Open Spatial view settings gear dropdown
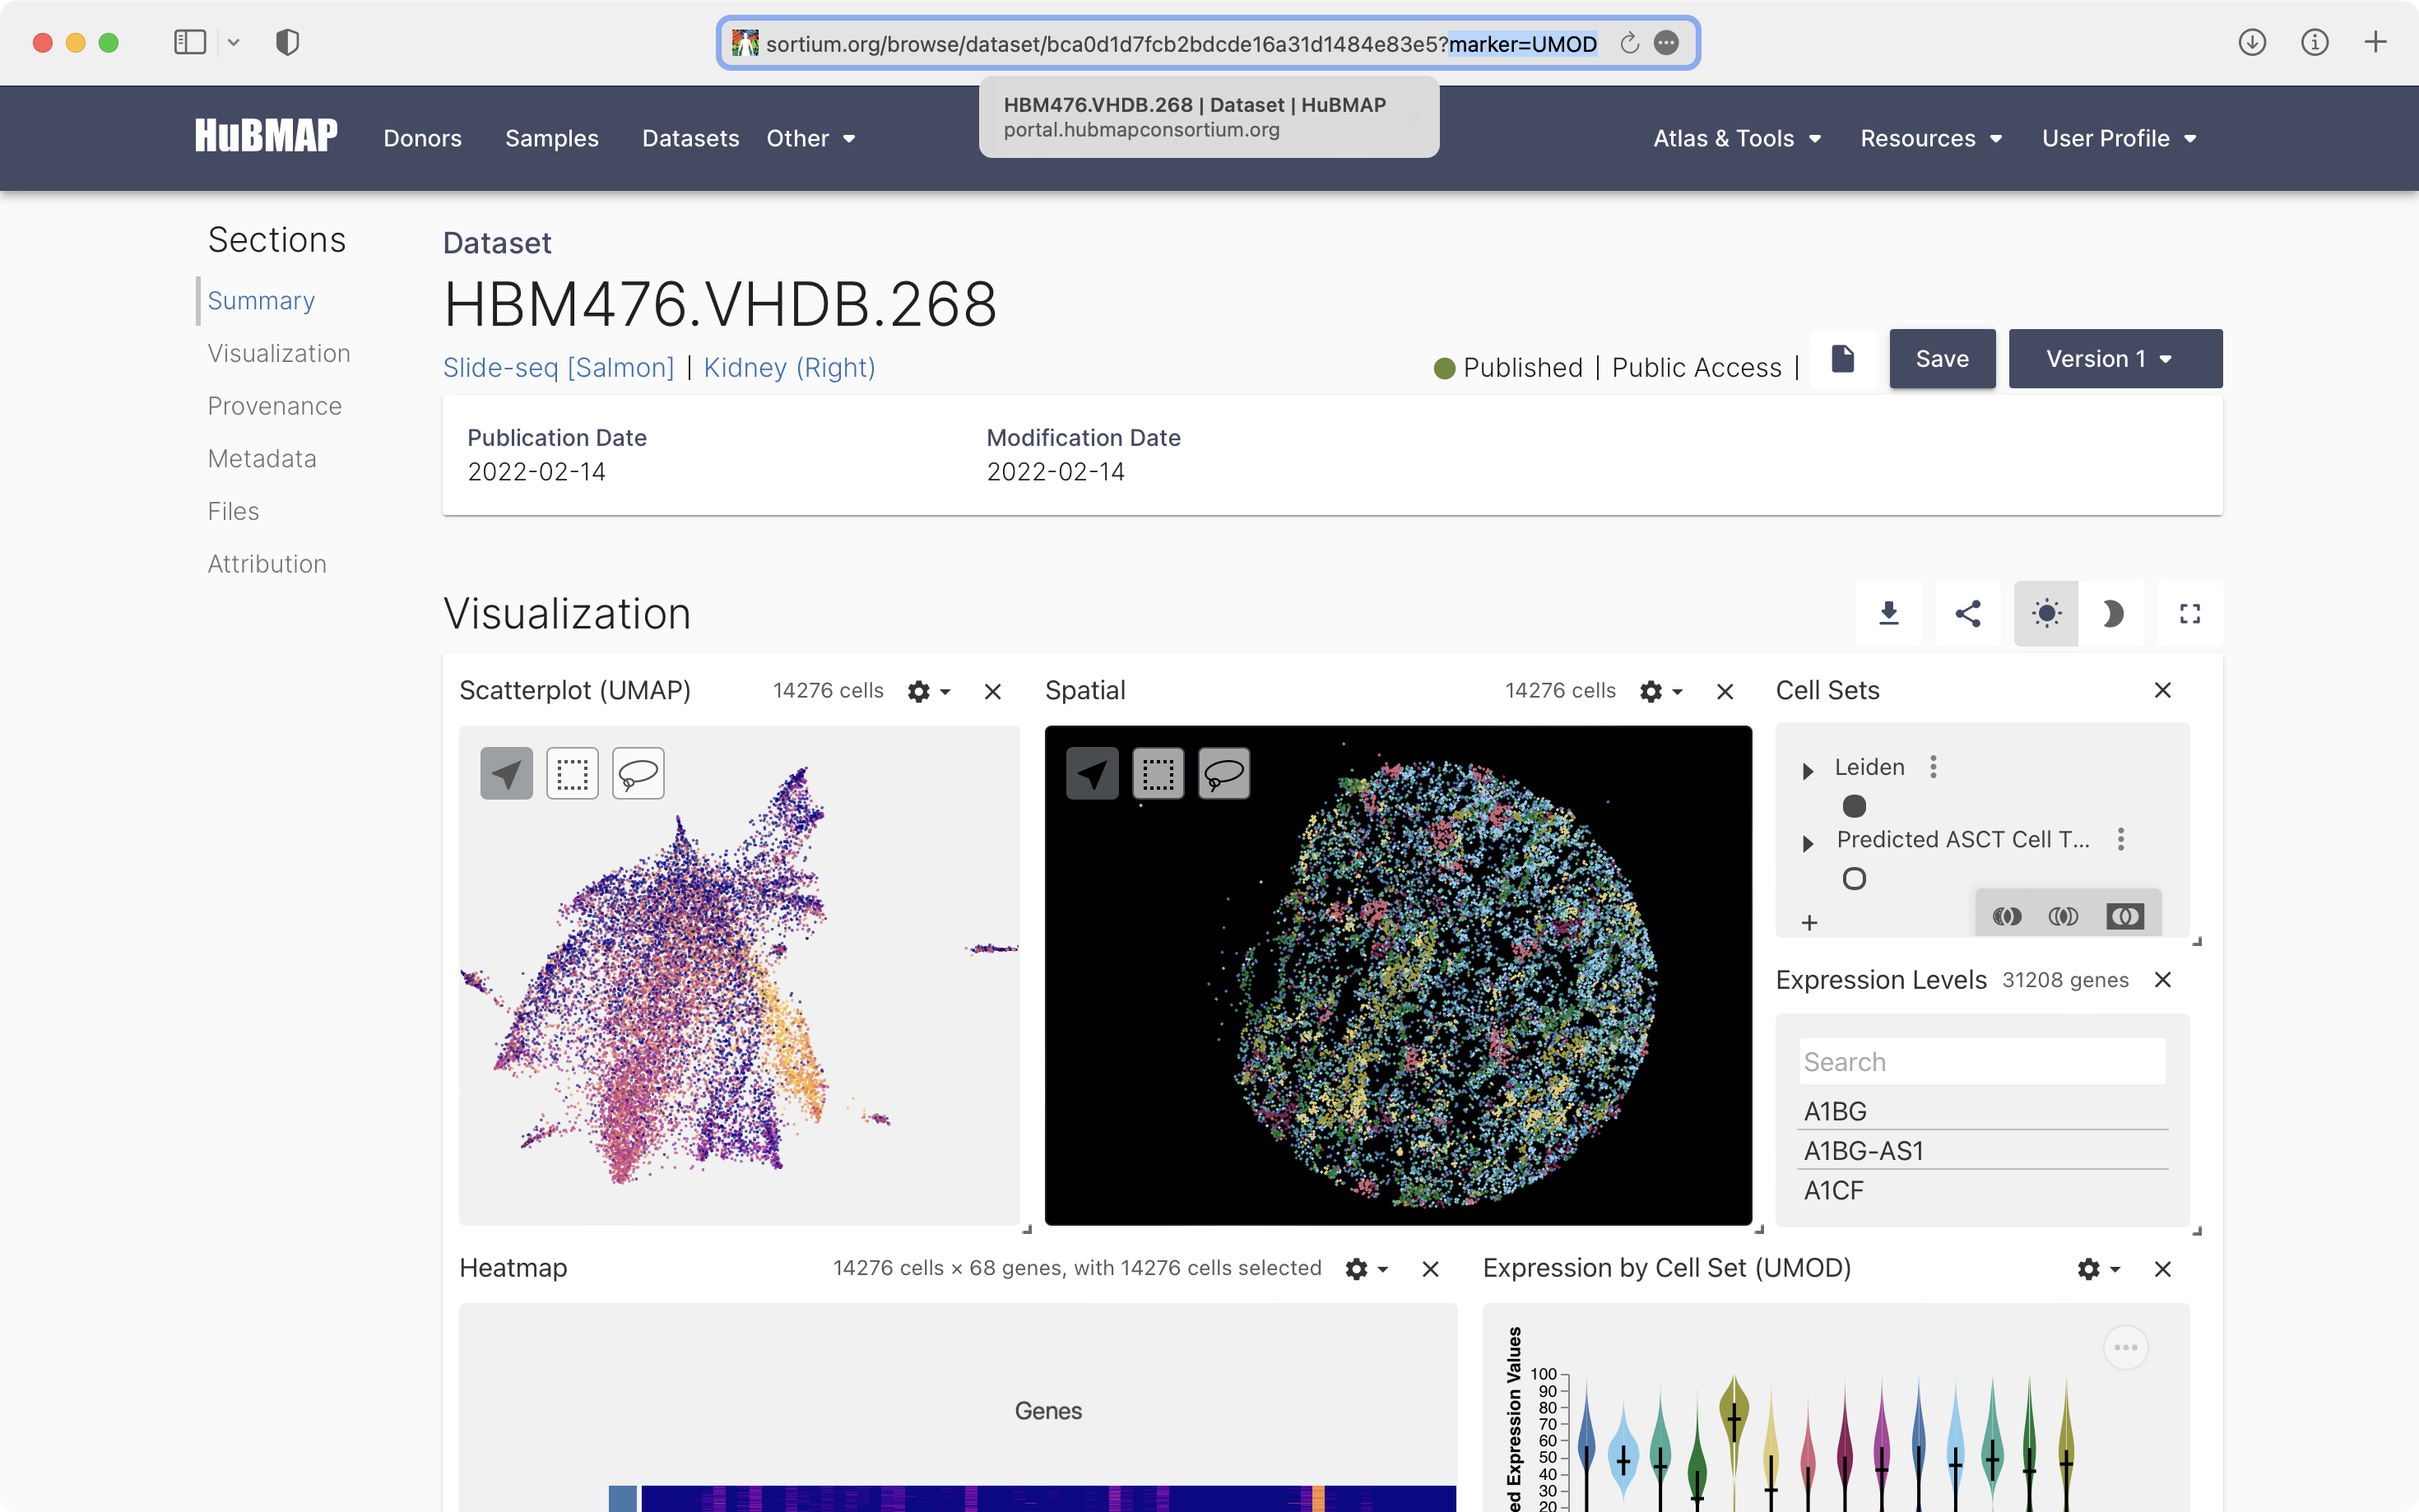2419x1512 pixels. 1661,691
